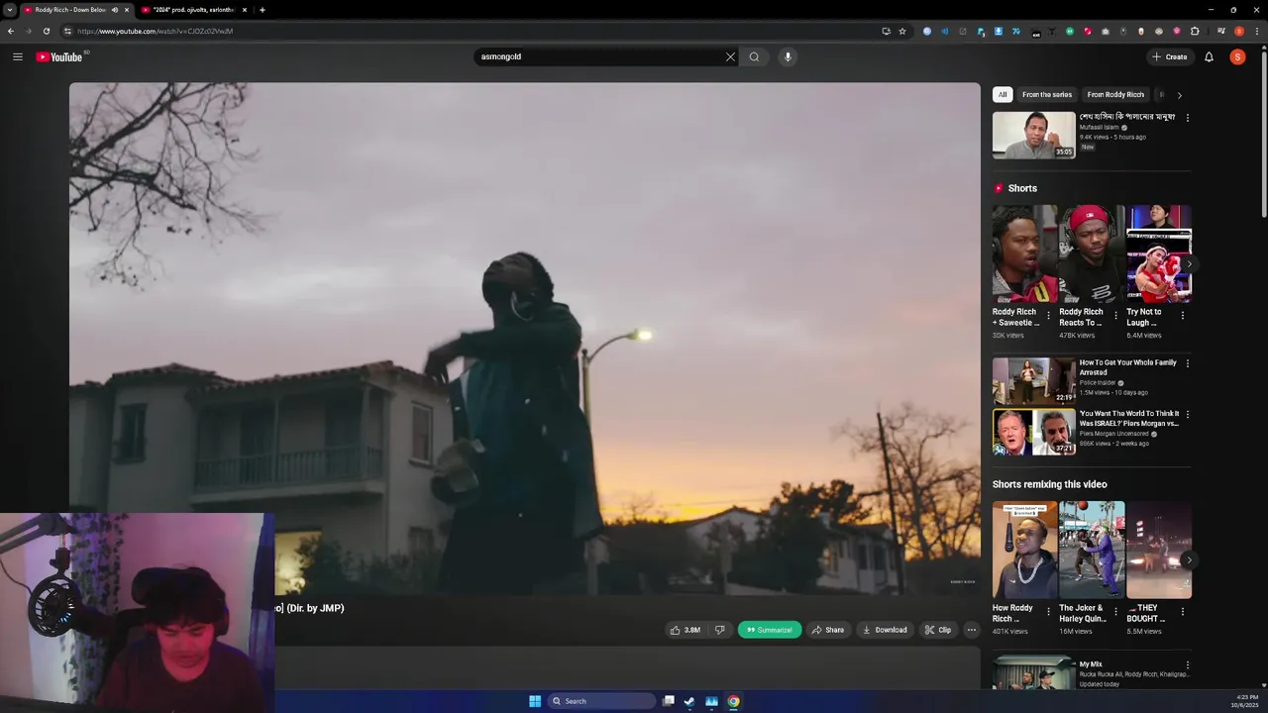This screenshot has width=1268, height=713.
Task: Open the site information icon in the address bar
Action: point(67,31)
